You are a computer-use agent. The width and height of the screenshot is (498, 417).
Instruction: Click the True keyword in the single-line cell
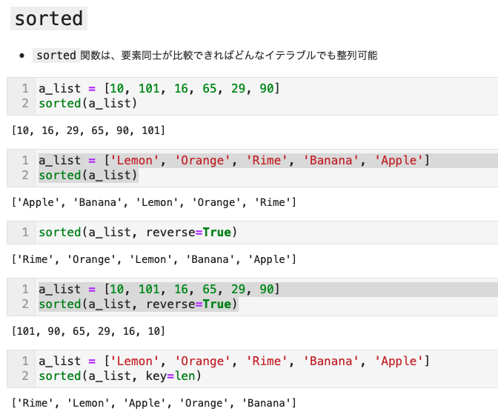point(217,233)
